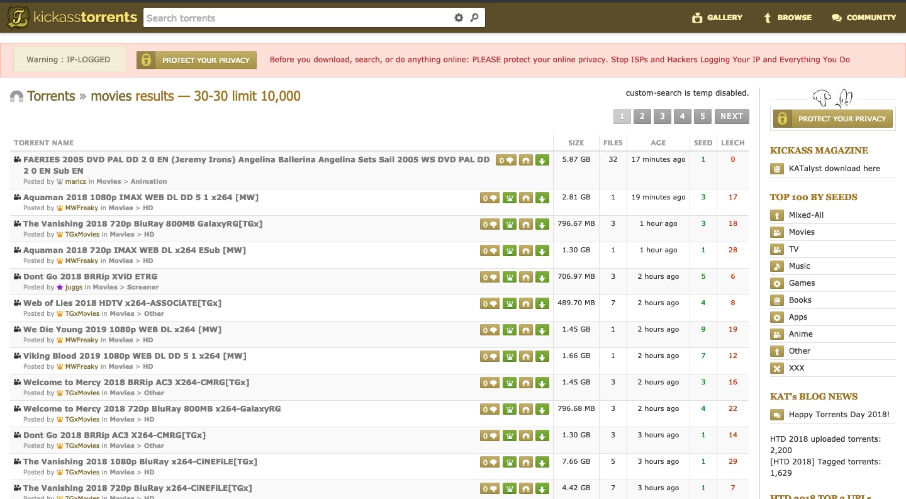This screenshot has width=906, height=499.
Task: Open Top 100 Anime list
Action: (x=801, y=334)
